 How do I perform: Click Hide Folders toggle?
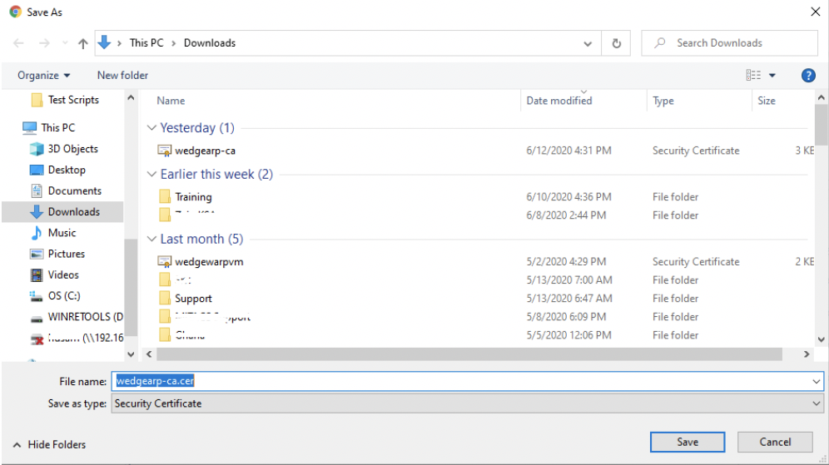pyautogui.click(x=50, y=444)
